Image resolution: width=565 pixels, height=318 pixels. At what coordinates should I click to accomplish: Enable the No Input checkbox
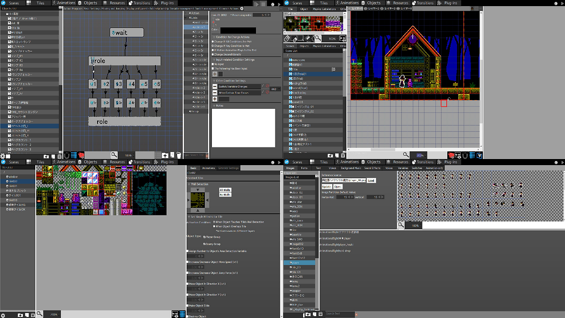[212, 64]
